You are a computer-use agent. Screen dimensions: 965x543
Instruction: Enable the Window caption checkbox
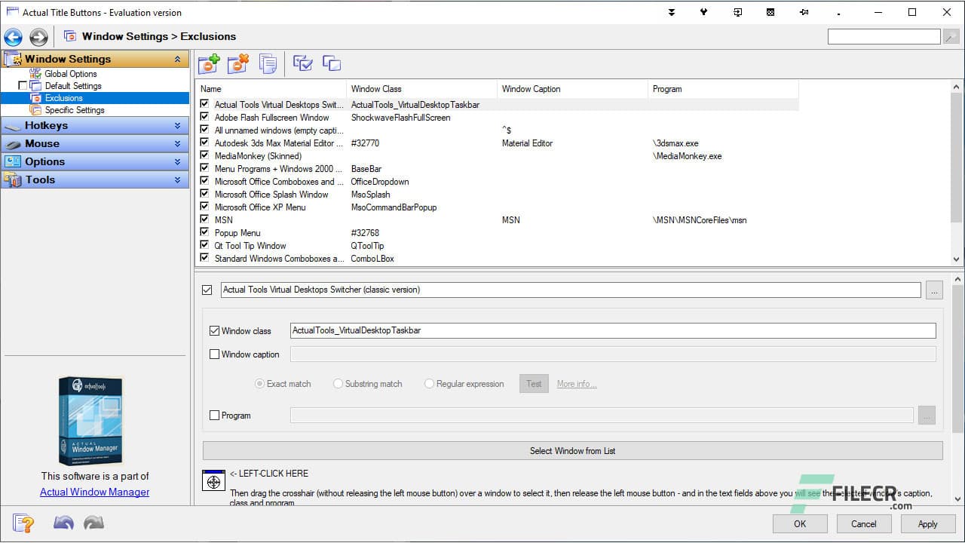click(x=215, y=354)
